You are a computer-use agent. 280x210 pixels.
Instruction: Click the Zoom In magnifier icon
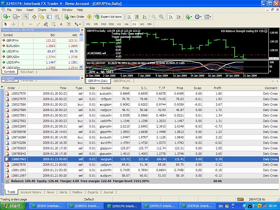153,17
